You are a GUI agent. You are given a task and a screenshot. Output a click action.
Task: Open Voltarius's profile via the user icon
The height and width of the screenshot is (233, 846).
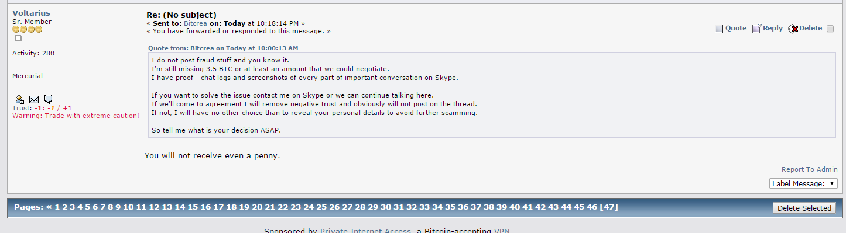coord(20,99)
